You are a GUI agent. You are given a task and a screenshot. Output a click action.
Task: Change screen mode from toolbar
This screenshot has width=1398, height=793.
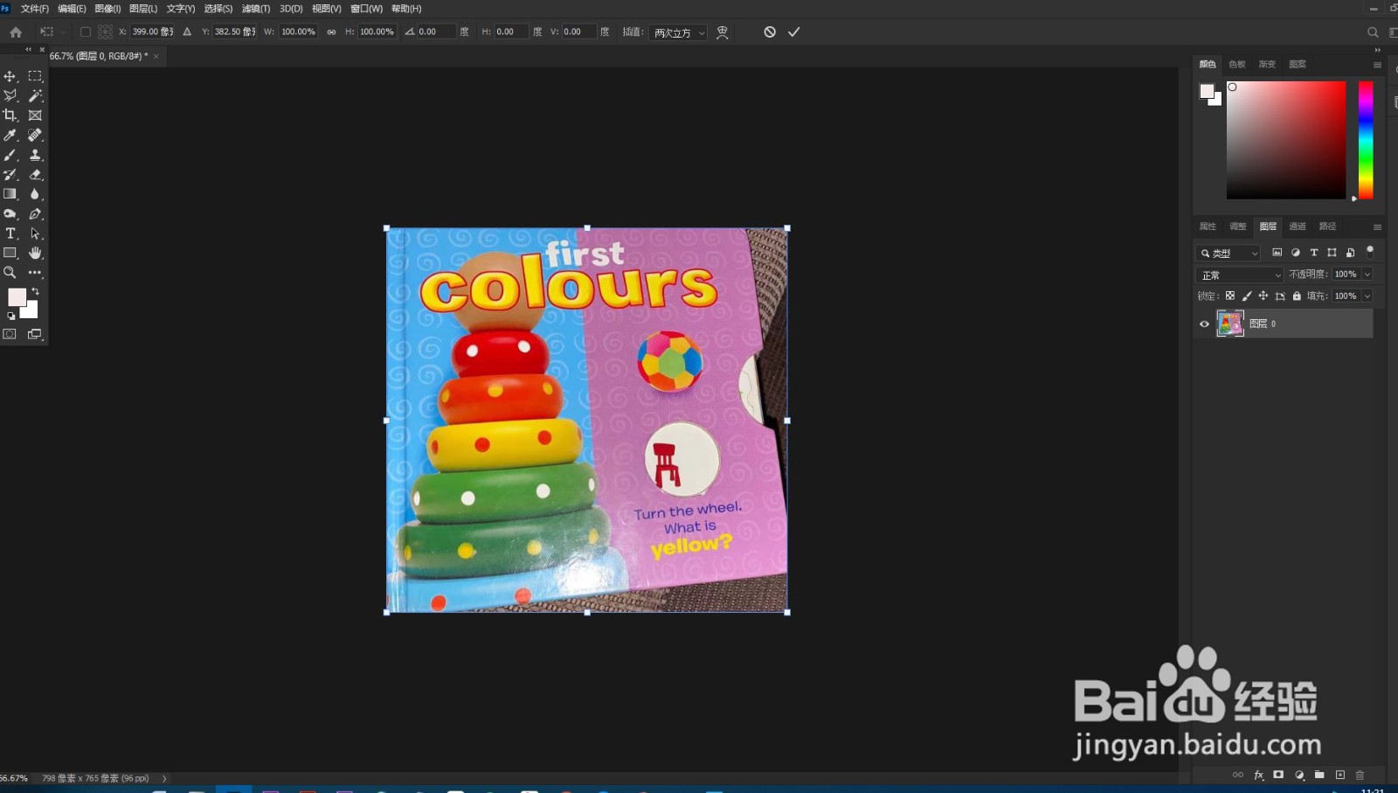point(35,334)
